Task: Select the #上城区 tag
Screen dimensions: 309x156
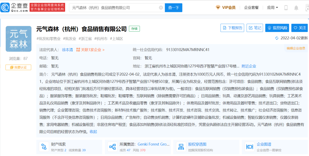Action: pos(116,39)
